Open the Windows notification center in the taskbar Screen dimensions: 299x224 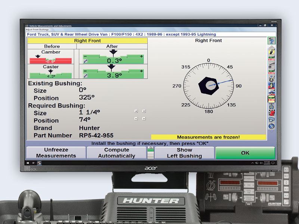click(273, 163)
